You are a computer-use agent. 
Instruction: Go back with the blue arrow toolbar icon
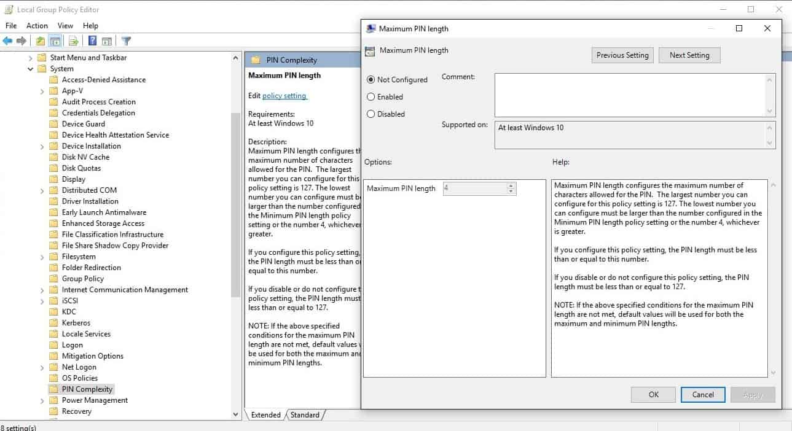[7, 41]
